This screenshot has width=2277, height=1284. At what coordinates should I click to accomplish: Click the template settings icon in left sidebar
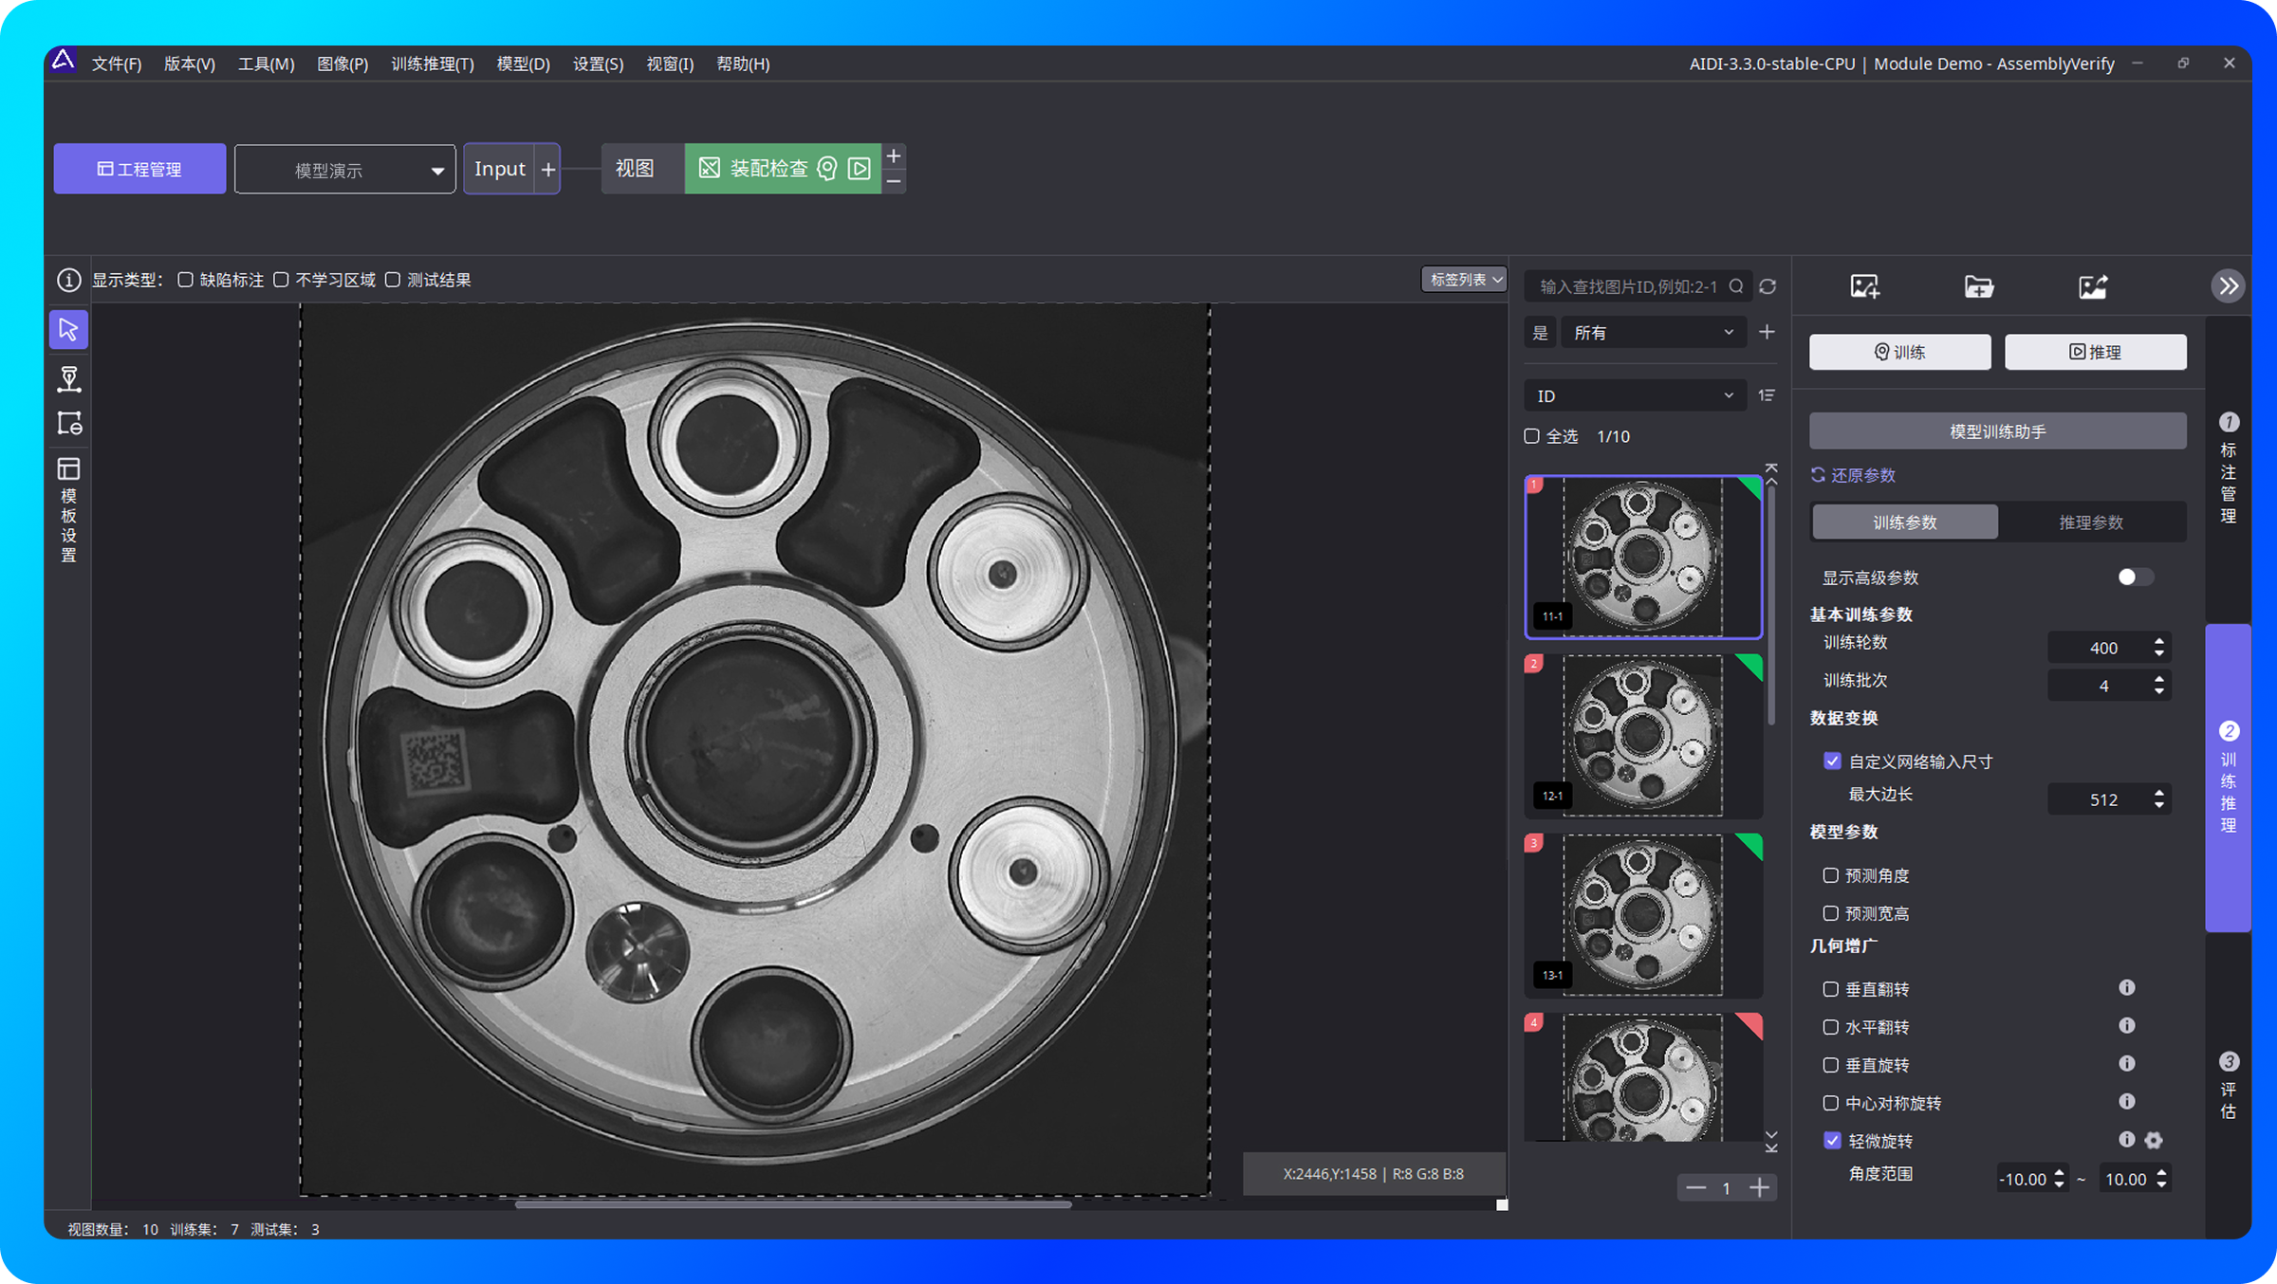(68, 469)
